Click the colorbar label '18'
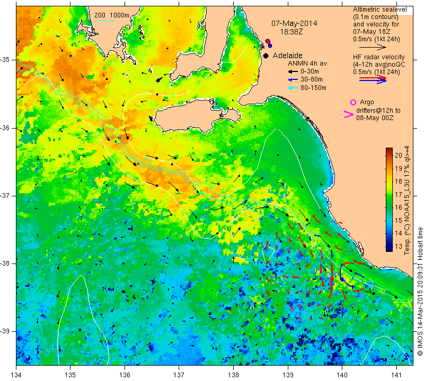The width and height of the screenshot is (424, 381). point(399,182)
